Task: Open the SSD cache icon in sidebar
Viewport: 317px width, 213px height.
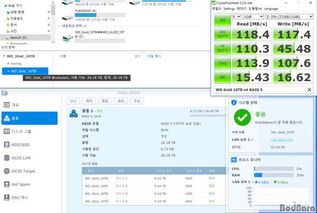Action: click(7, 197)
